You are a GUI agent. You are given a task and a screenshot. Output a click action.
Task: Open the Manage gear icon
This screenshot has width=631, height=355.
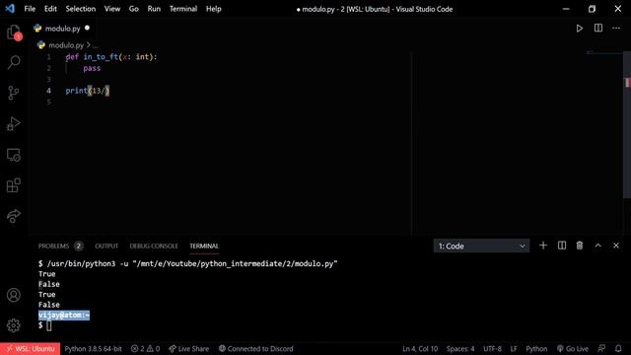pyautogui.click(x=14, y=325)
